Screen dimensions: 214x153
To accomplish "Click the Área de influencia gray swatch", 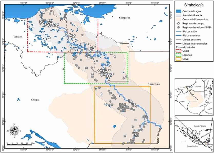I will (178, 15).
